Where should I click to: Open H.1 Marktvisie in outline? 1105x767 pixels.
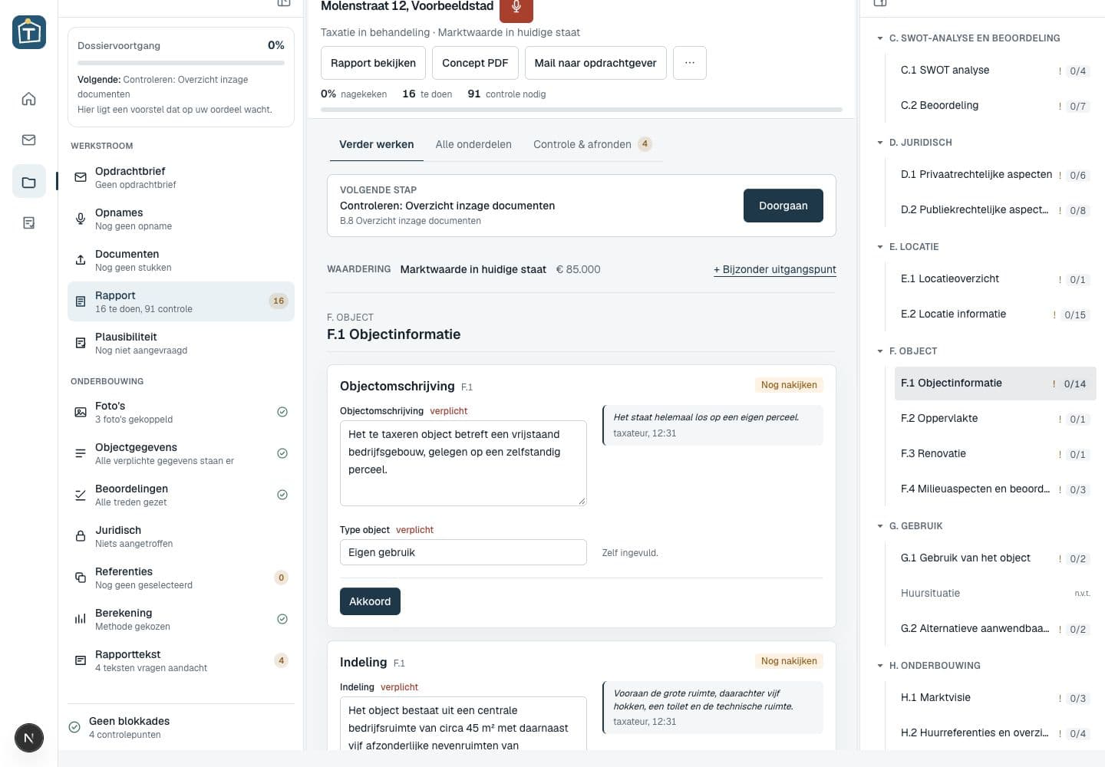pos(995,698)
